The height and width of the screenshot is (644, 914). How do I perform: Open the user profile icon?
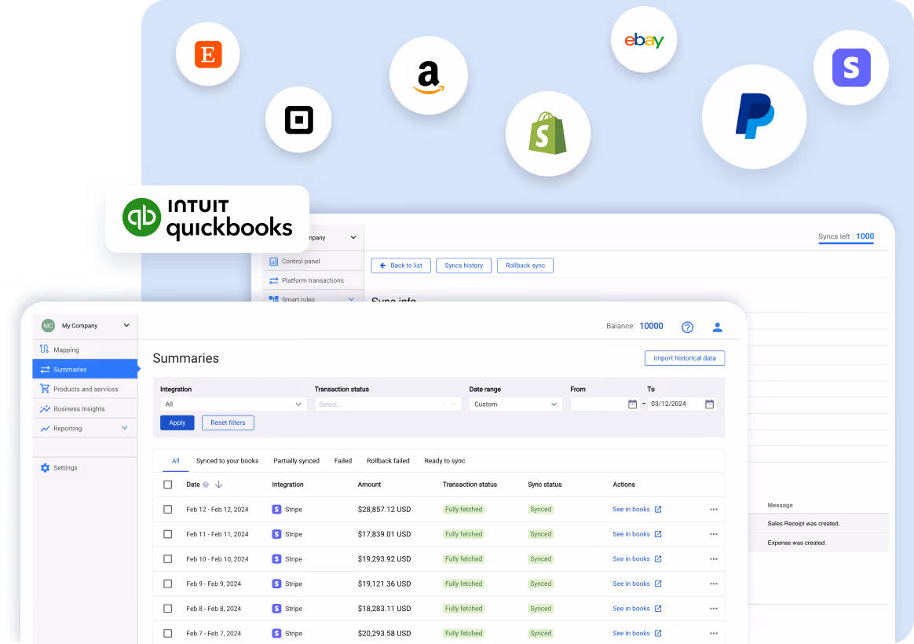[718, 327]
